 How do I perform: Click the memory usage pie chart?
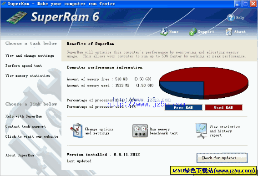tap(204, 83)
